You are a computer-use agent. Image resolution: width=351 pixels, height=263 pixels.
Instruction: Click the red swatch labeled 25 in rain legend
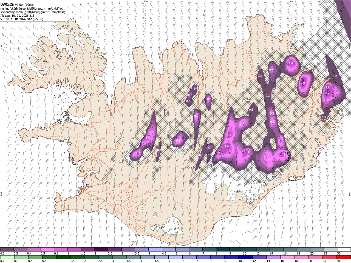click(329, 257)
